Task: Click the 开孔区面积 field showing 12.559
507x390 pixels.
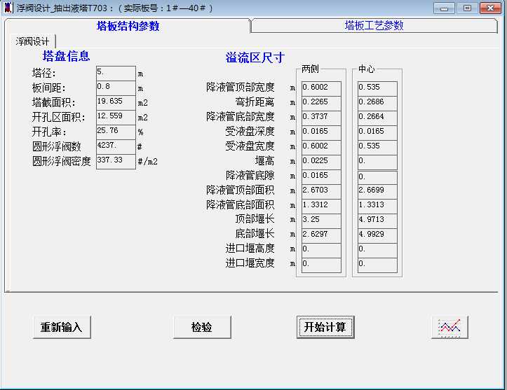Action: [116, 118]
